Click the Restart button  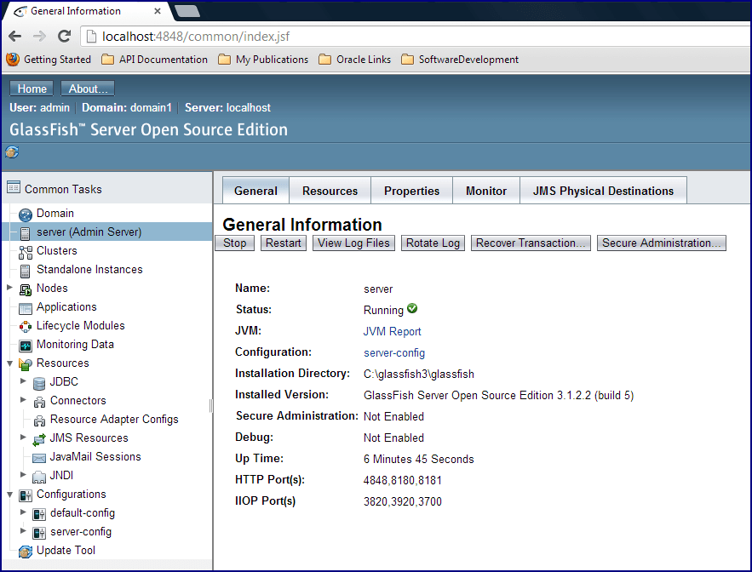283,243
